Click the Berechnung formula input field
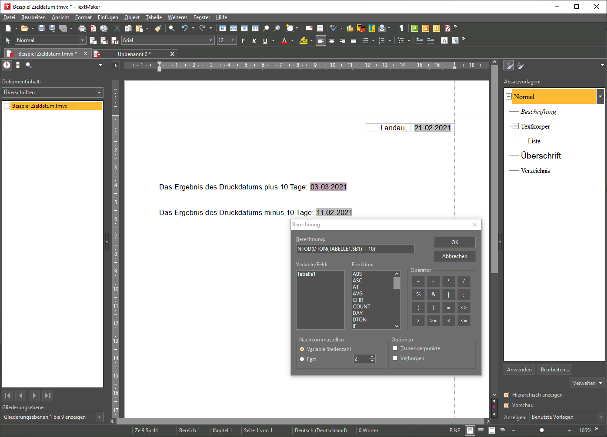607x437 pixels. [x=355, y=249]
